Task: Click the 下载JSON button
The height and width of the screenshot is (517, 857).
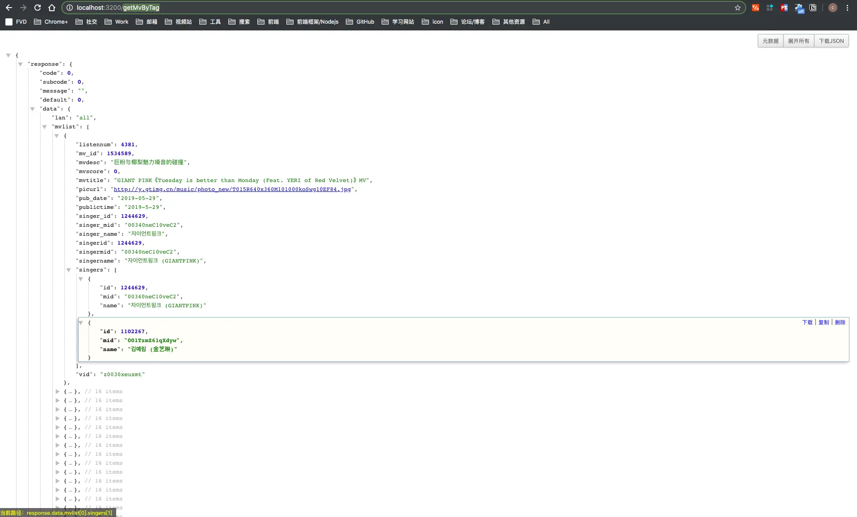Action: pos(831,41)
